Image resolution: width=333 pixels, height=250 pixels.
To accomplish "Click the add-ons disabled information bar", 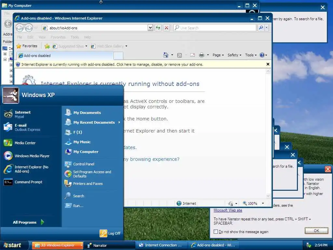I will point(140,64).
